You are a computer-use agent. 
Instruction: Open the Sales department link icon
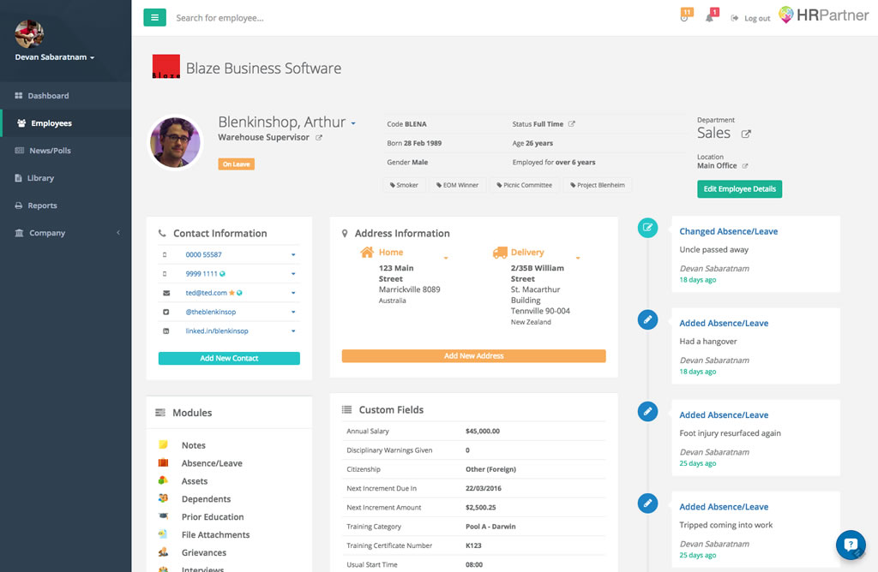(746, 134)
